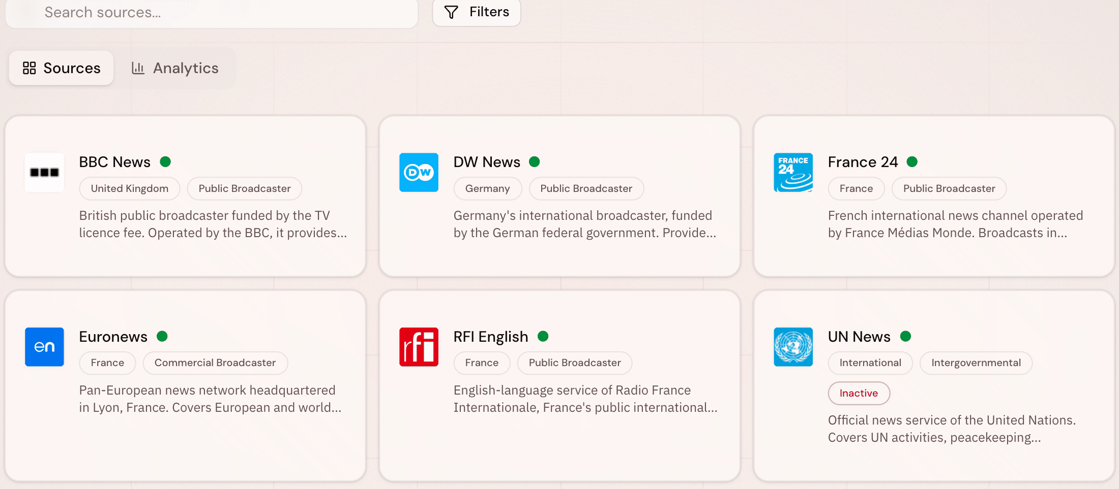Switch to the Sources tab
The image size is (1119, 489).
coord(61,68)
